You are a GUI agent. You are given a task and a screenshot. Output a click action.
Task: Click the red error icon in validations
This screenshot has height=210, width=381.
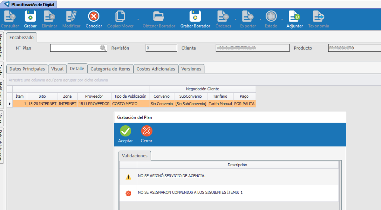tap(128, 193)
